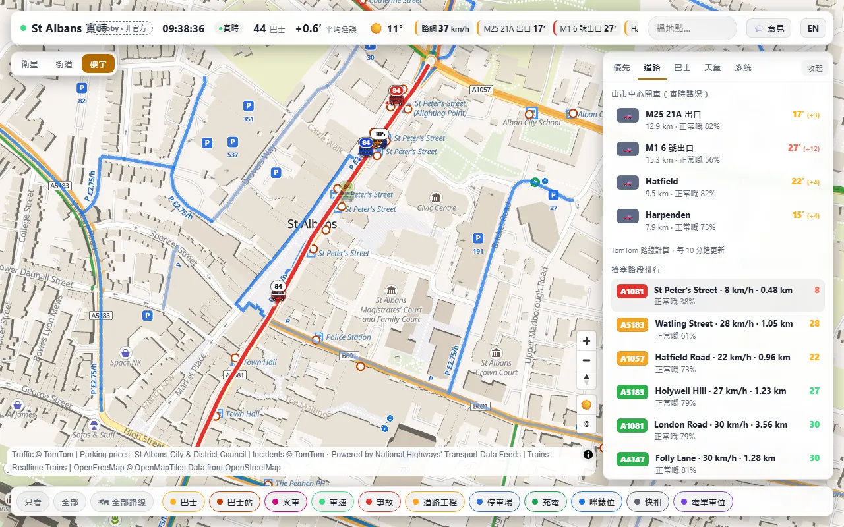The height and width of the screenshot is (527, 844).
Task: Collapse the side panel with 收起
Action: coord(815,68)
